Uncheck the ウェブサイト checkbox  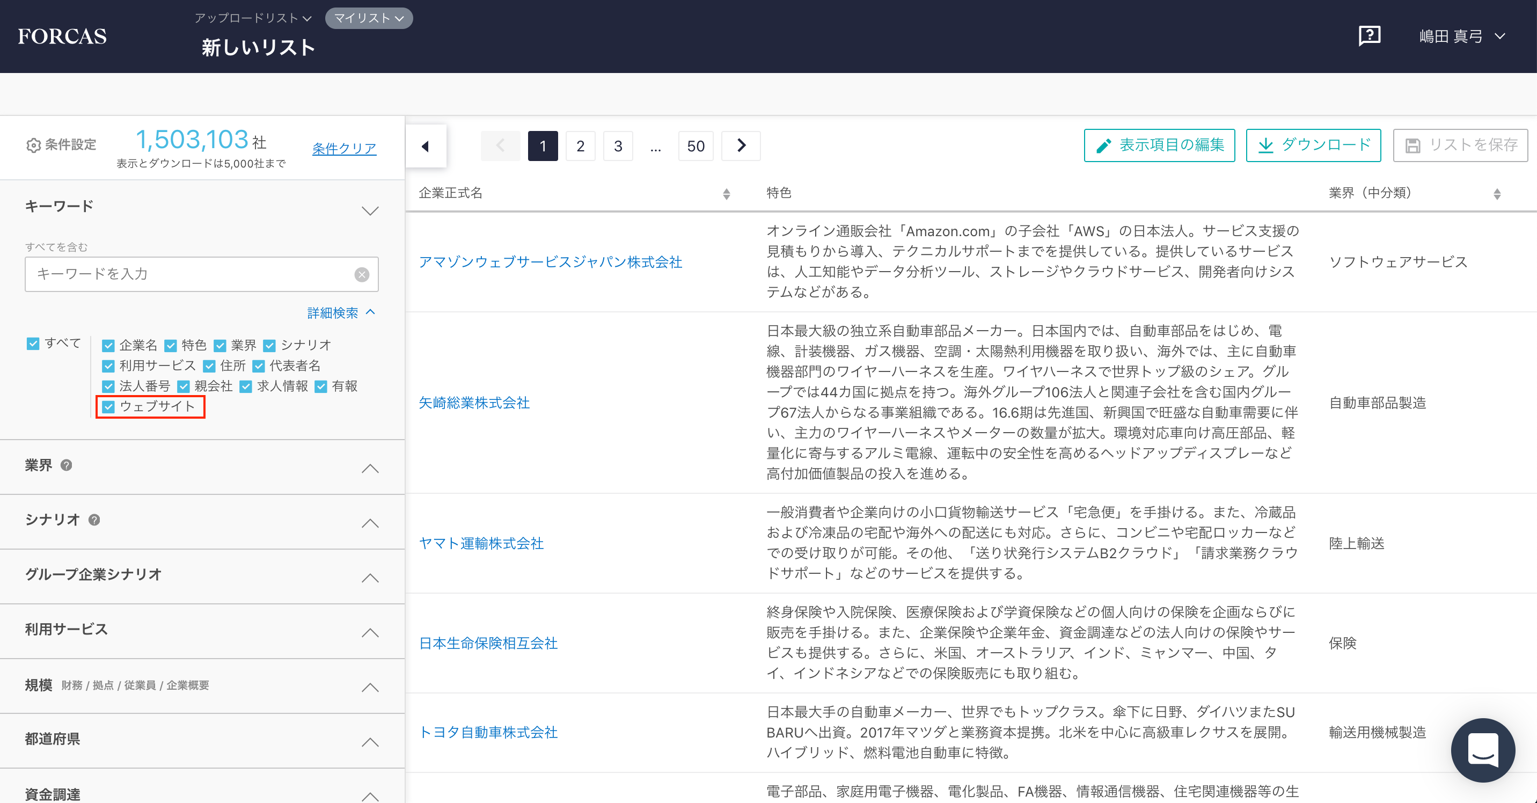coord(108,407)
